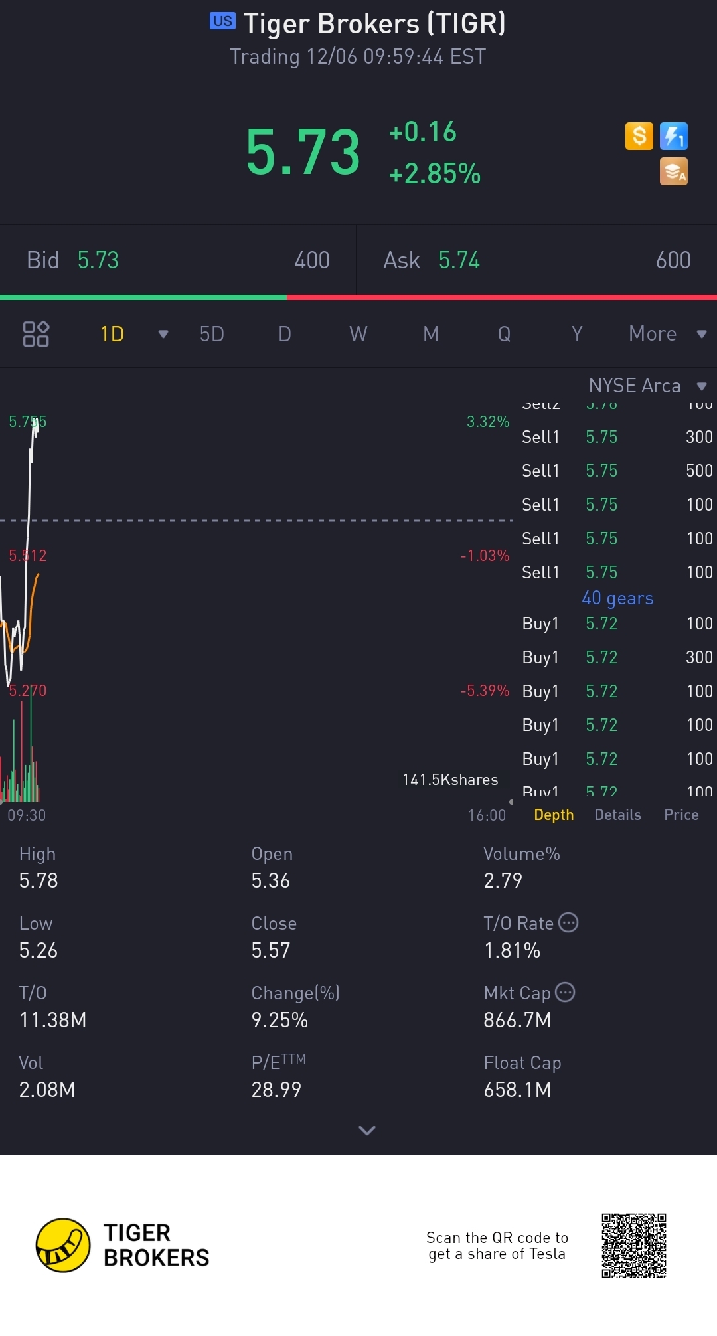Tap the Bid 5.73 quote cell
717x1336 pixels.
pos(178,260)
